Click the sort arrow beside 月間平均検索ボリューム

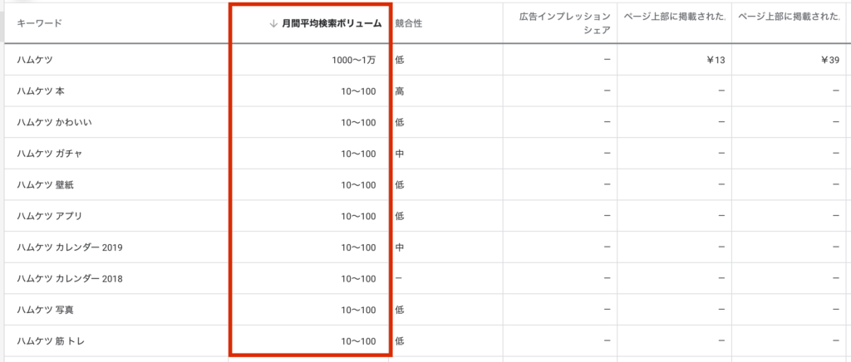[x=273, y=23]
